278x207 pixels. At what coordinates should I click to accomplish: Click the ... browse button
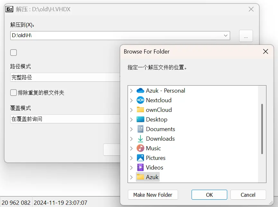(246, 36)
